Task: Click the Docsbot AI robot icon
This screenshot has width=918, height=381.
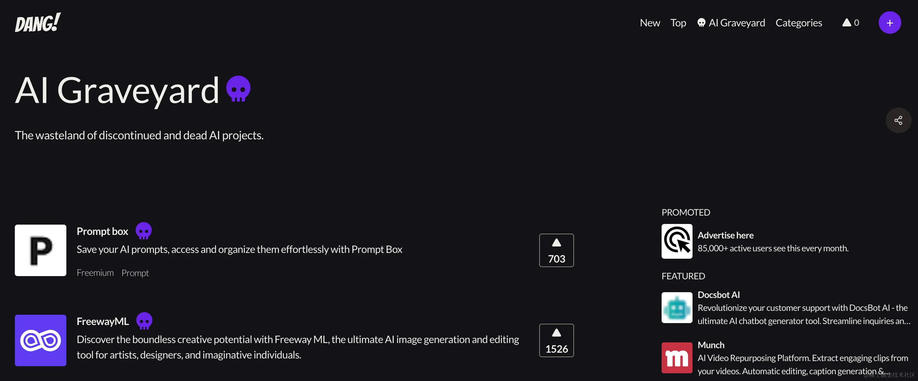Action: (677, 308)
